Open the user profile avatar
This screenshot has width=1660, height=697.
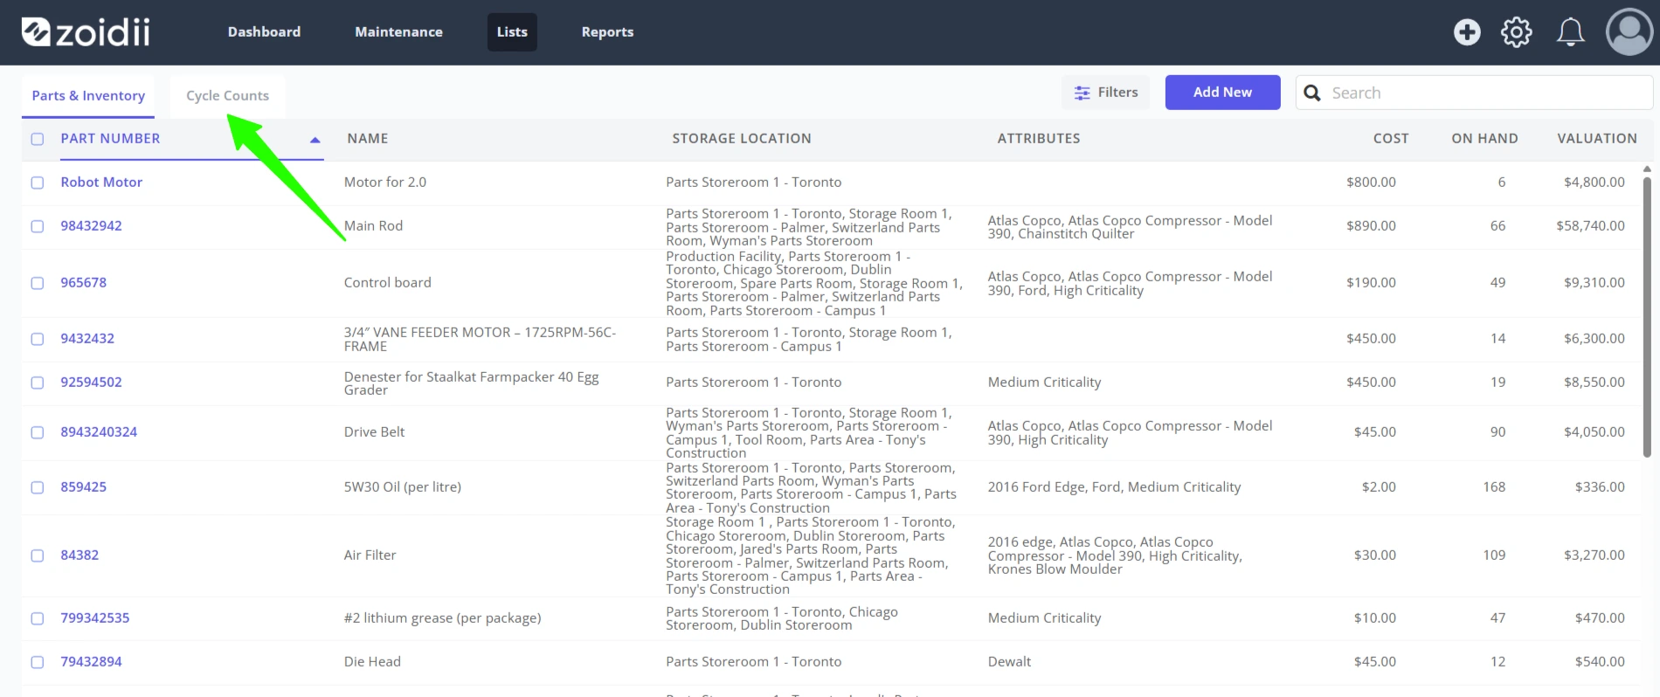[1629, 32]
